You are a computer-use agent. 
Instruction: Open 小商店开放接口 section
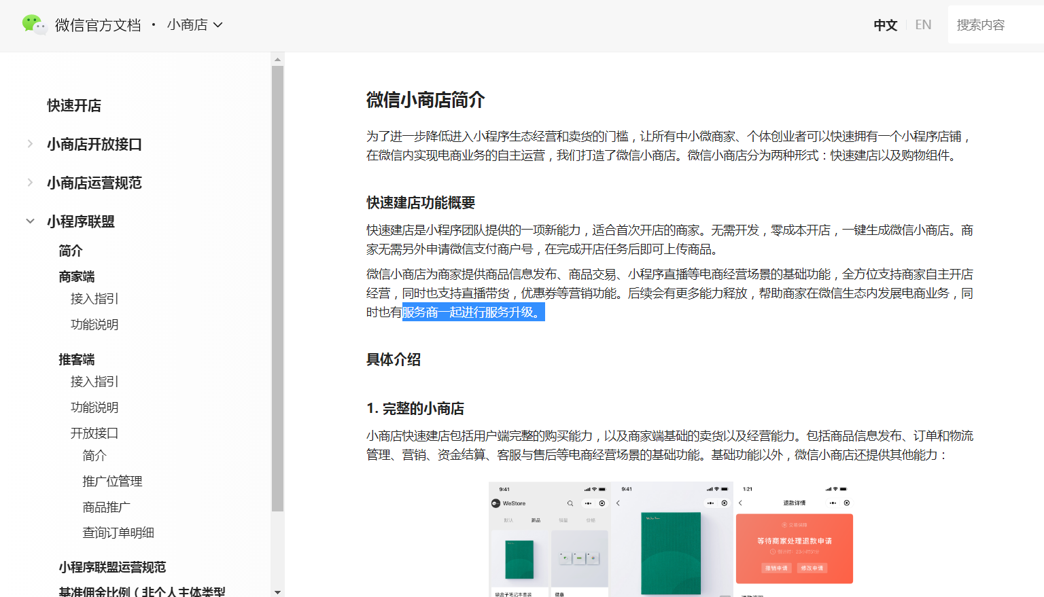point(94,144)
